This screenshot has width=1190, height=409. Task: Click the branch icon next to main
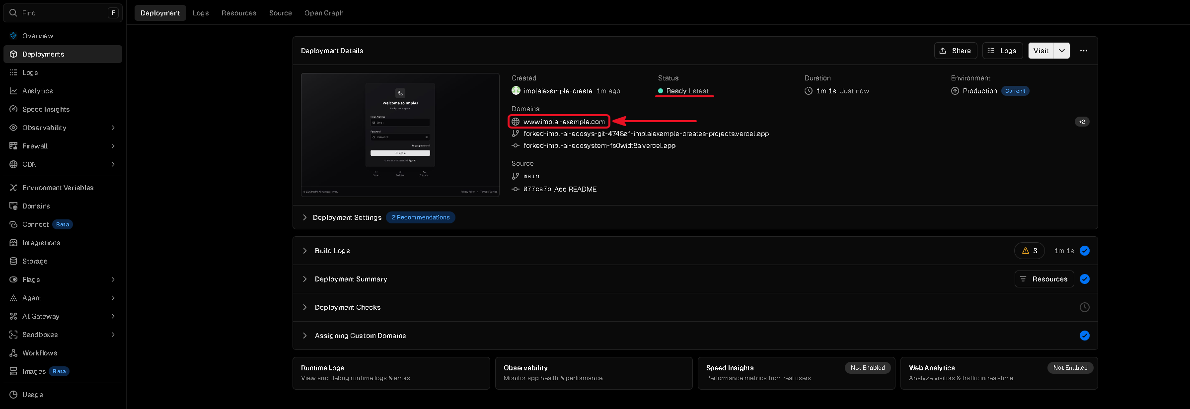pos(516,176)
